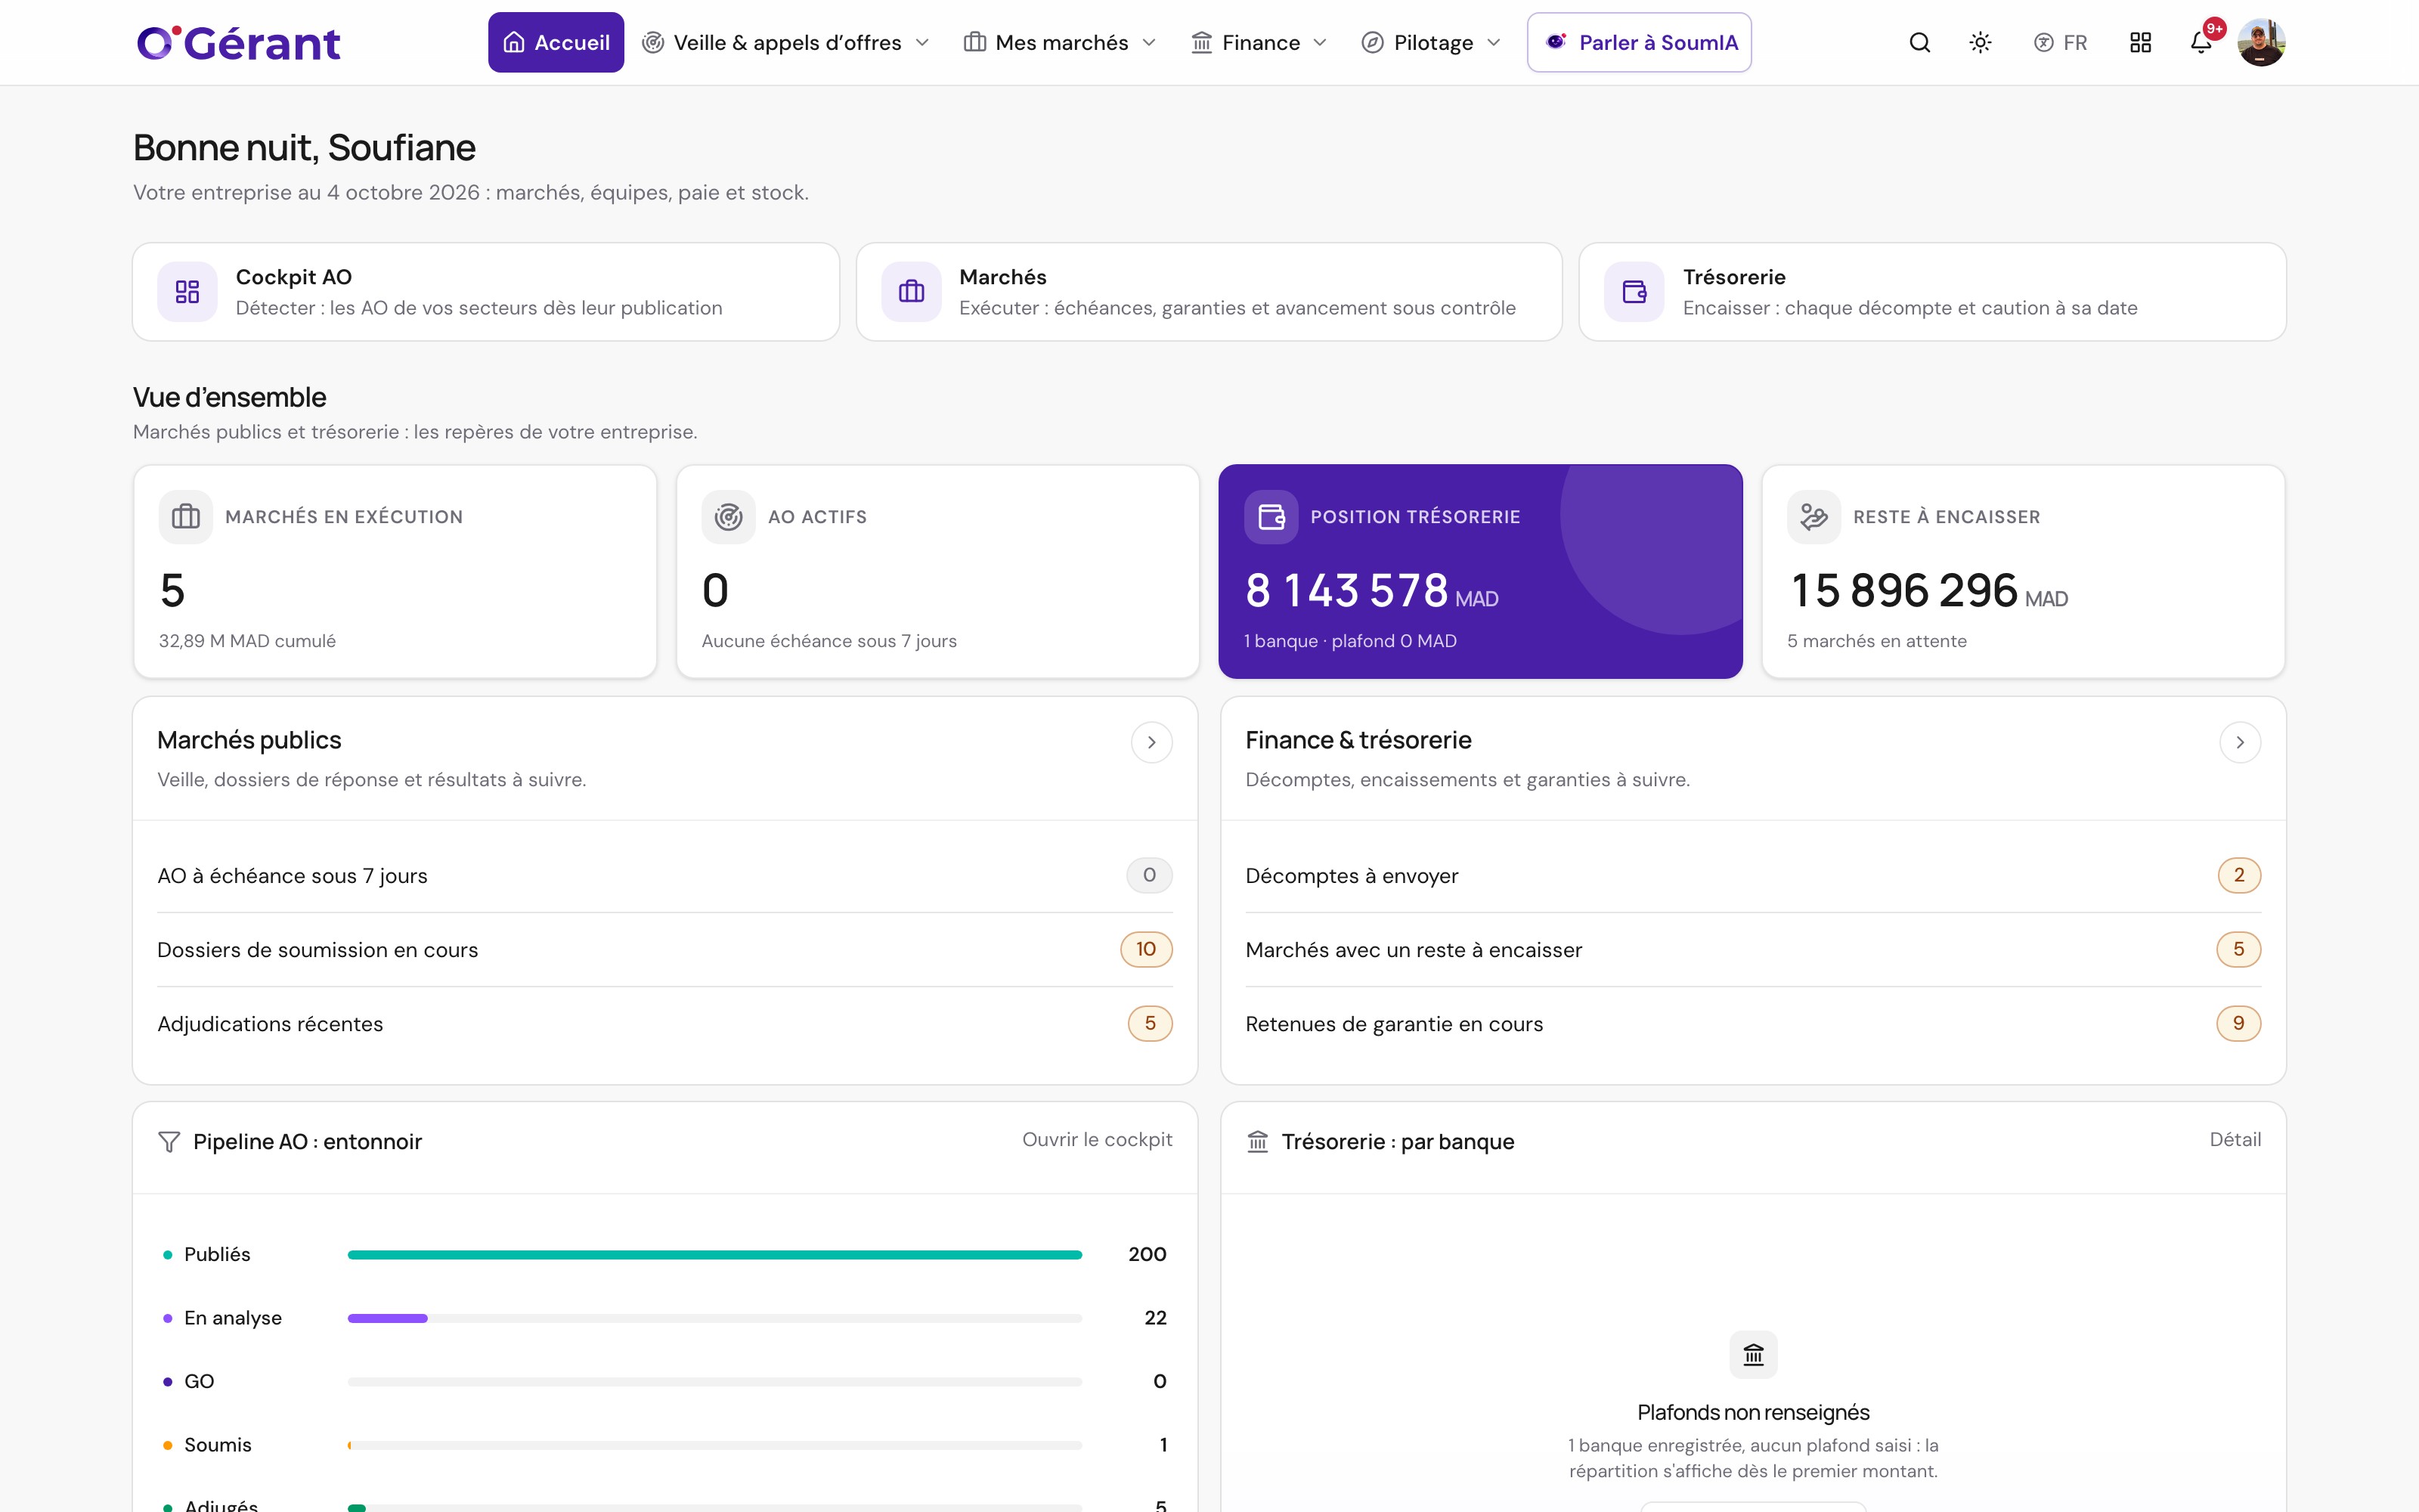Viewport: 2419px width, 1512px height.
Task: Click the Pipeline AO funnel icon
Action: (x=169, y=1142)
